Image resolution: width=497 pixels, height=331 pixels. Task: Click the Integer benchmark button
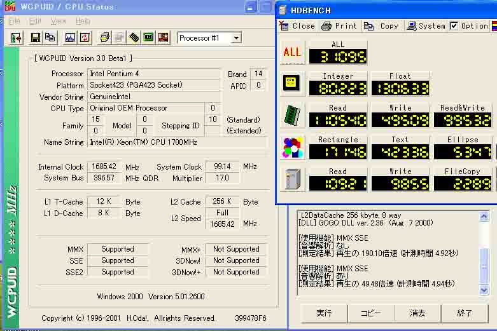(x=338, y=76)
